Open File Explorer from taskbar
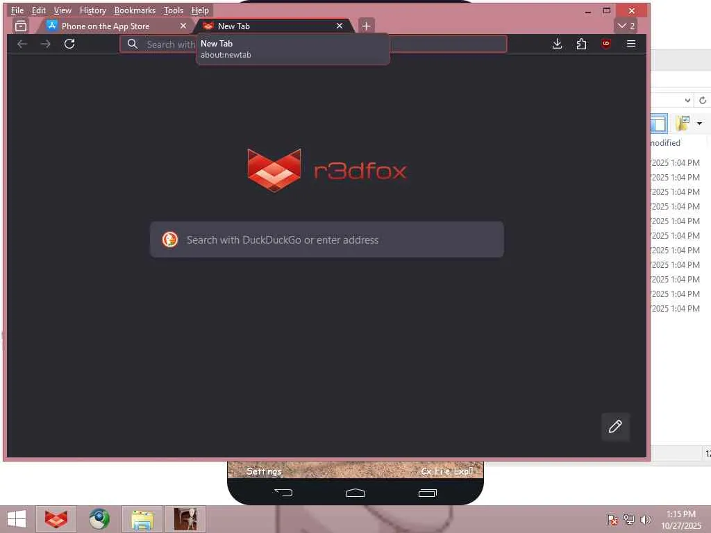 142,519
